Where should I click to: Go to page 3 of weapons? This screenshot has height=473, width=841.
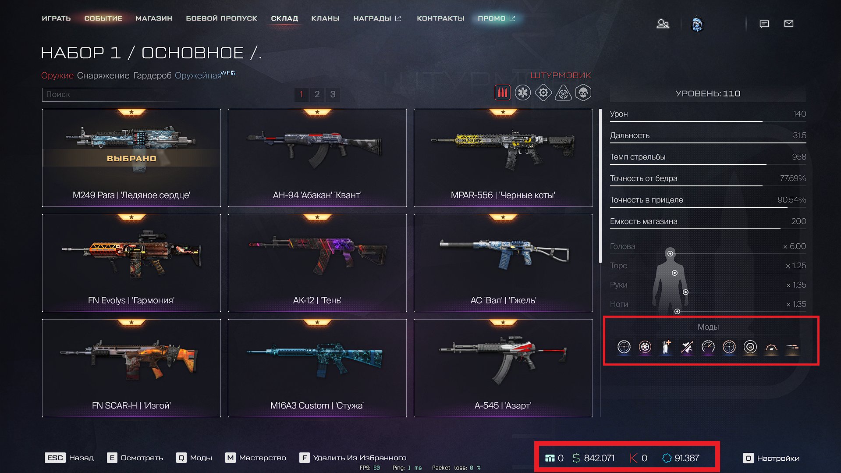pyautogui.click(x=333, y=94)
